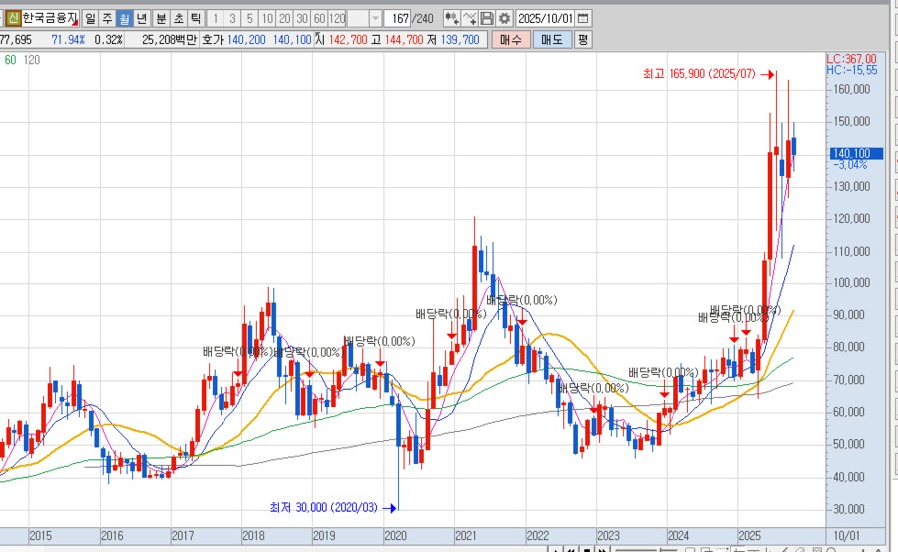Click the 매도 sell button

551,39
